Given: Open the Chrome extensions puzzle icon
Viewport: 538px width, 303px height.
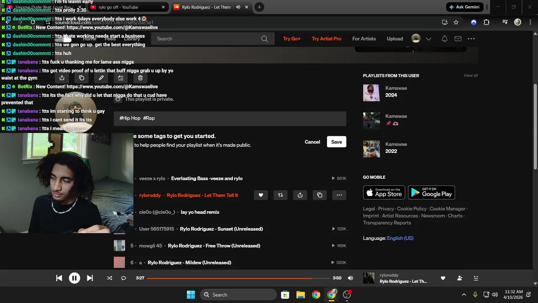Looking at the screenshot, I should coord(486,22).
